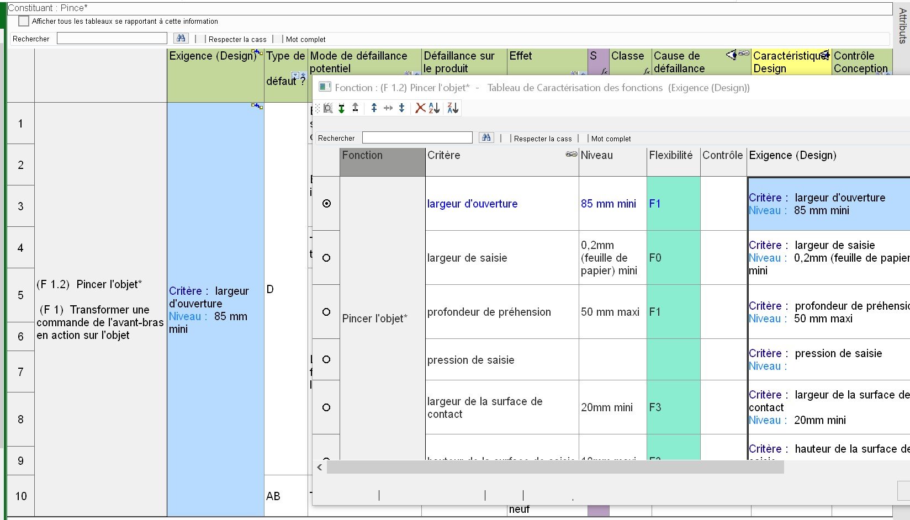Focus the Rechercher input in Fonction popup

point(417,137)
